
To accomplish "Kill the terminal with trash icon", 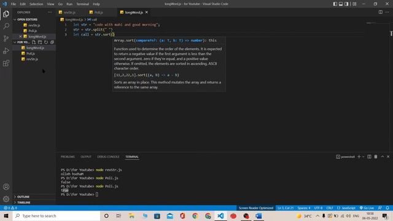I will click(x=376, y=157).
